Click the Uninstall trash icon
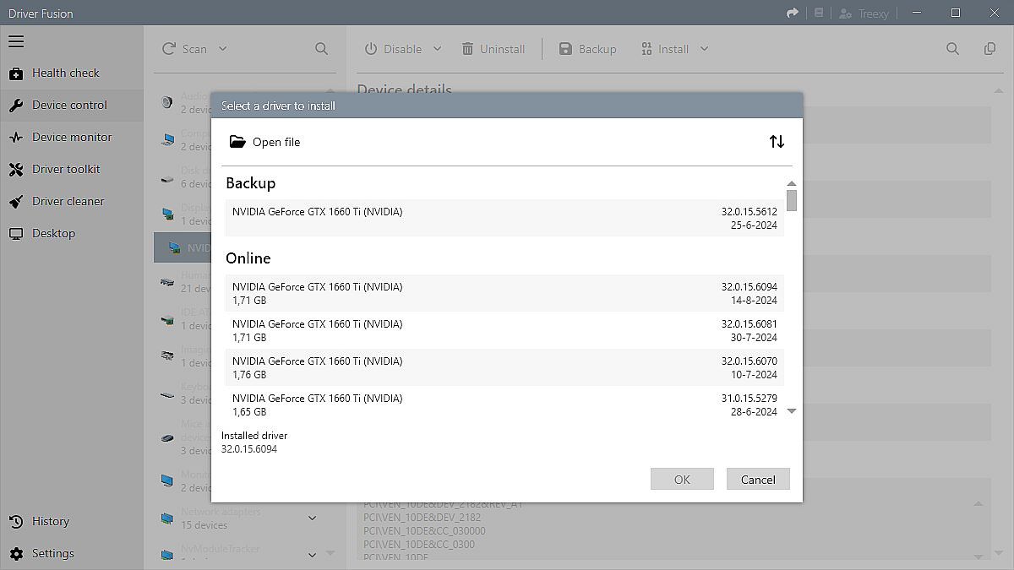1014x570 pixels. pos(467,49)
